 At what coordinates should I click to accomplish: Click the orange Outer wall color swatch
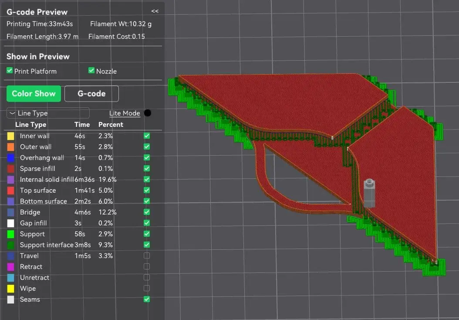point(10,147)
